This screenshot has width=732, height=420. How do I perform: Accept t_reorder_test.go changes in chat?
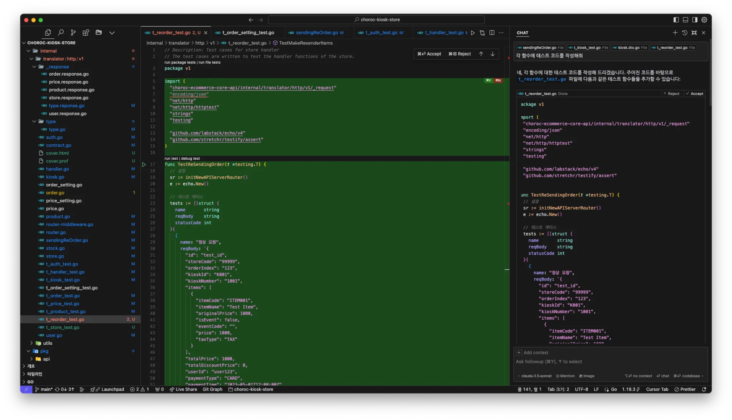coord(694,94)
